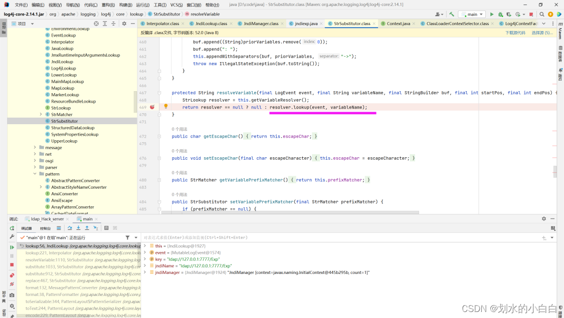
Task: Open the debug panel gear settings
Action: coord(544,219)
